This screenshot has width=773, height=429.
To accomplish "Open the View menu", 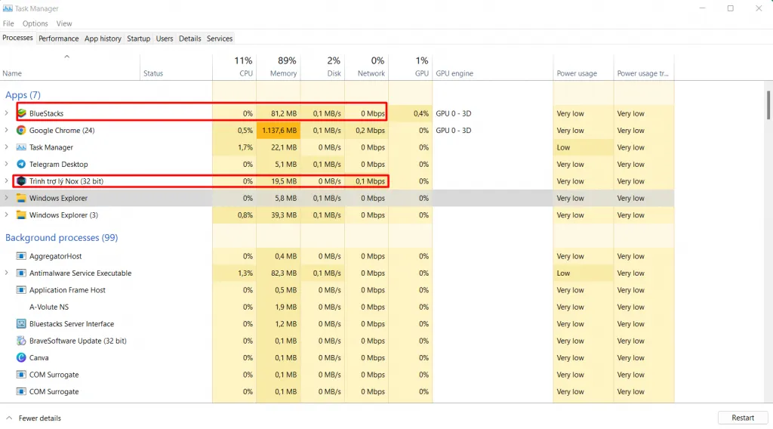I will point(64,23).
